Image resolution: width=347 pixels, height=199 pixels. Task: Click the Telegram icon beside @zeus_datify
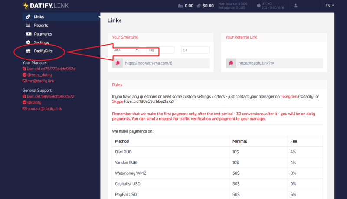pyautogui.click(x=25, y=75)
